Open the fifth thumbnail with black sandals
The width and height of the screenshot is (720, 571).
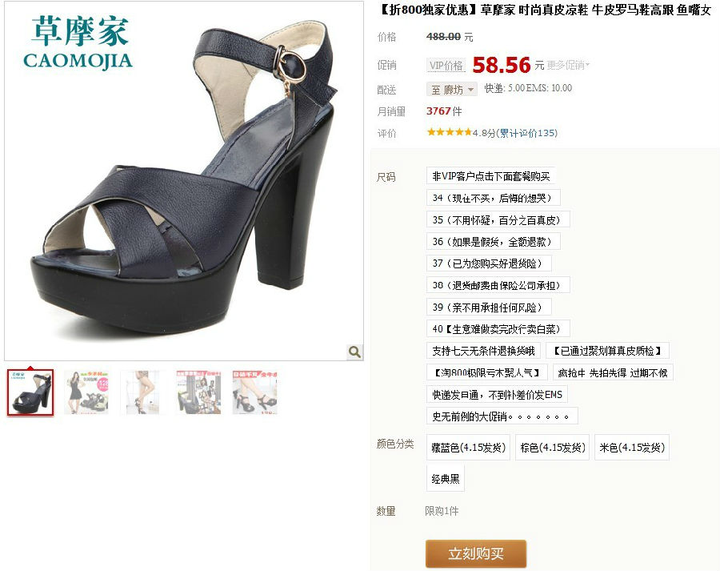click(x=255, y=392)
